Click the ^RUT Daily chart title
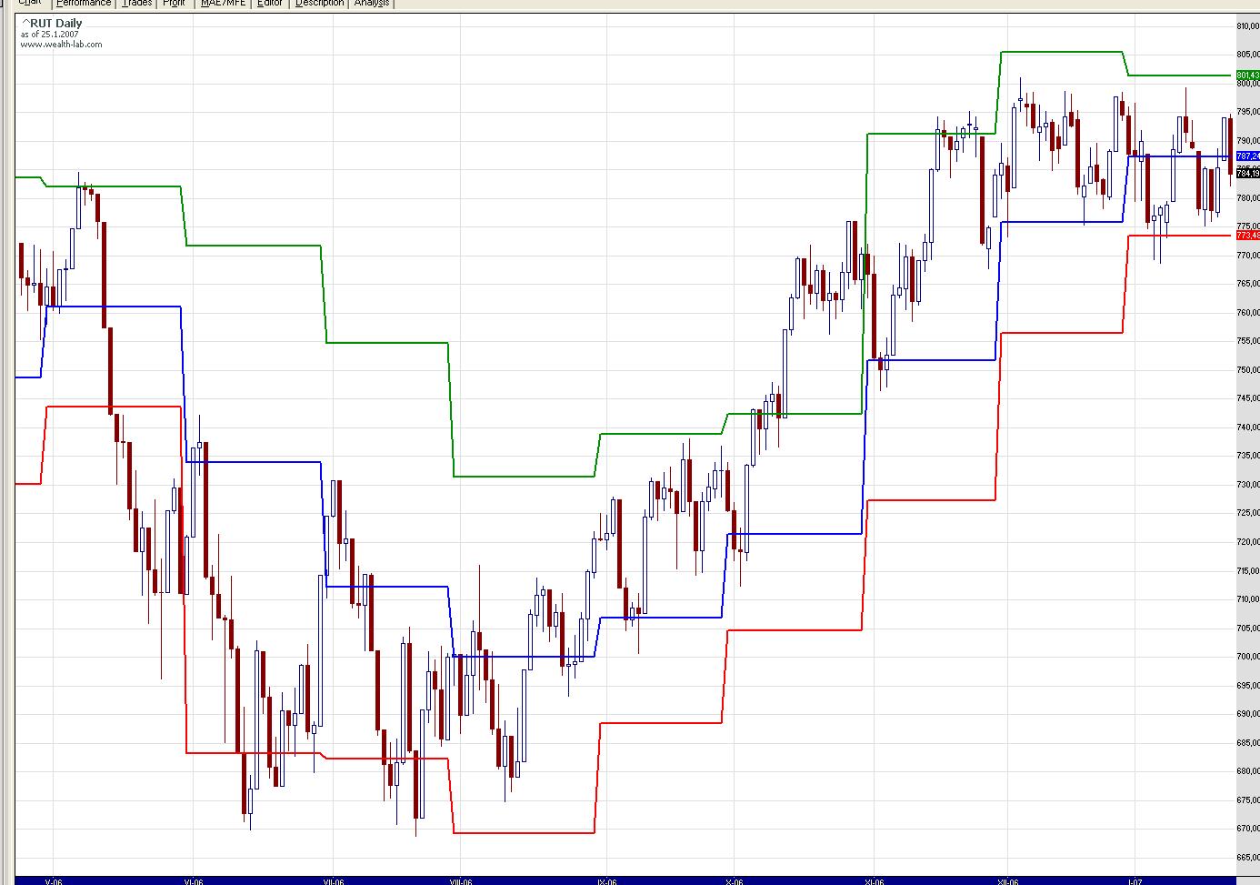 pos(52,24)
